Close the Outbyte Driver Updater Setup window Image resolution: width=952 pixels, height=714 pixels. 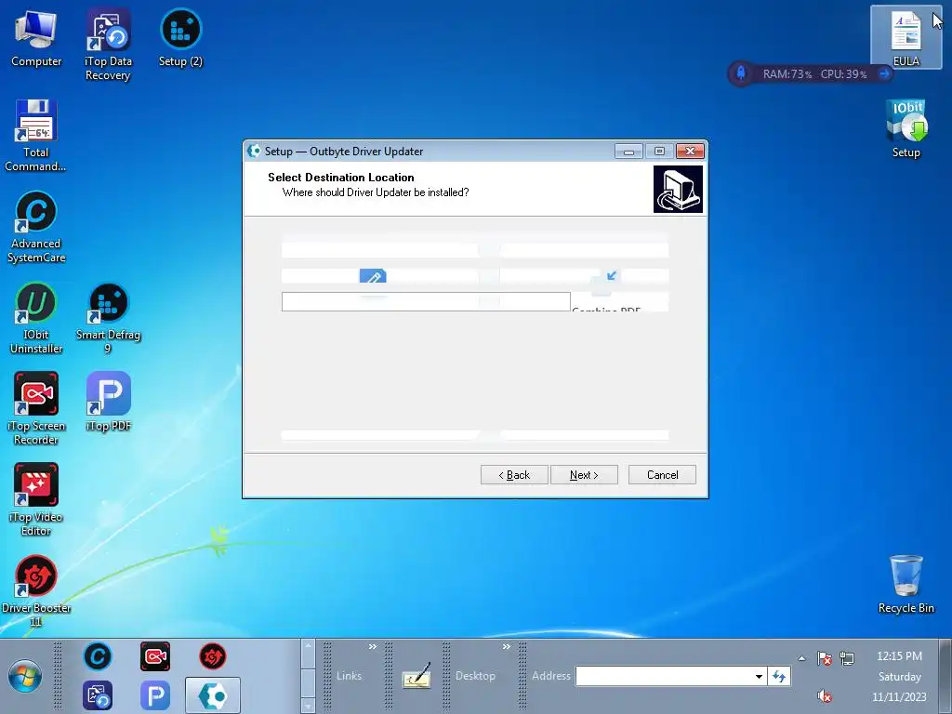691,152
